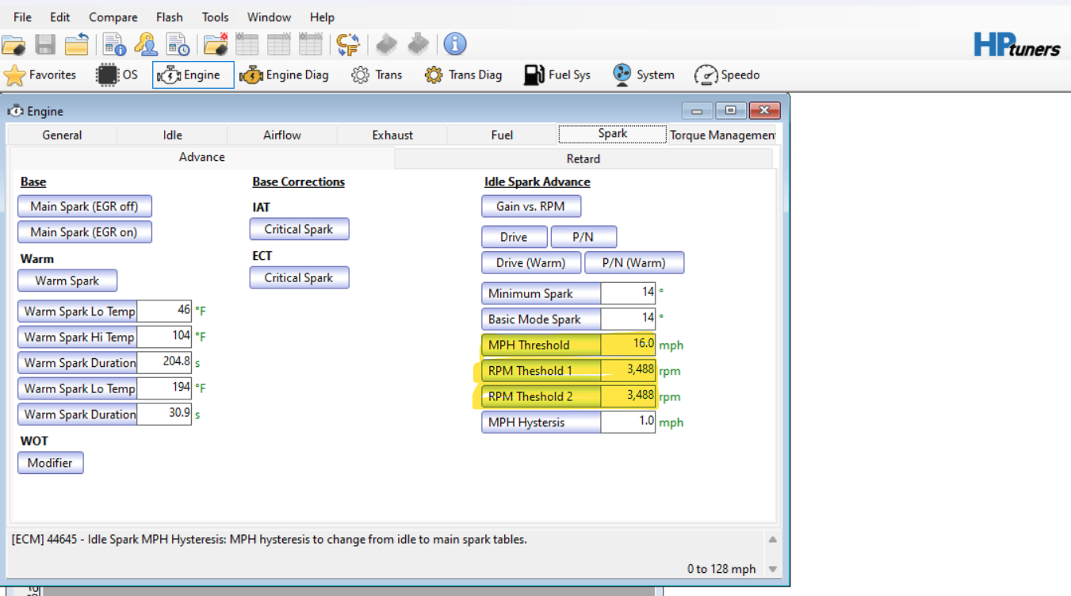Open the Gain vs. RPM table
This screenshot has height=596, width=1071.
click(530, 206)
